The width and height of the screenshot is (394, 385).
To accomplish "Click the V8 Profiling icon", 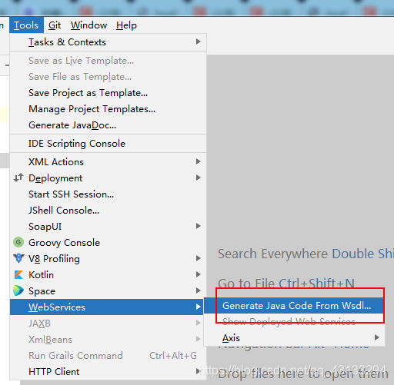I will (18, 258).
